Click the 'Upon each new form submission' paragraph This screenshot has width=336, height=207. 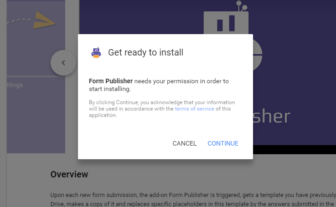[193, 199]
